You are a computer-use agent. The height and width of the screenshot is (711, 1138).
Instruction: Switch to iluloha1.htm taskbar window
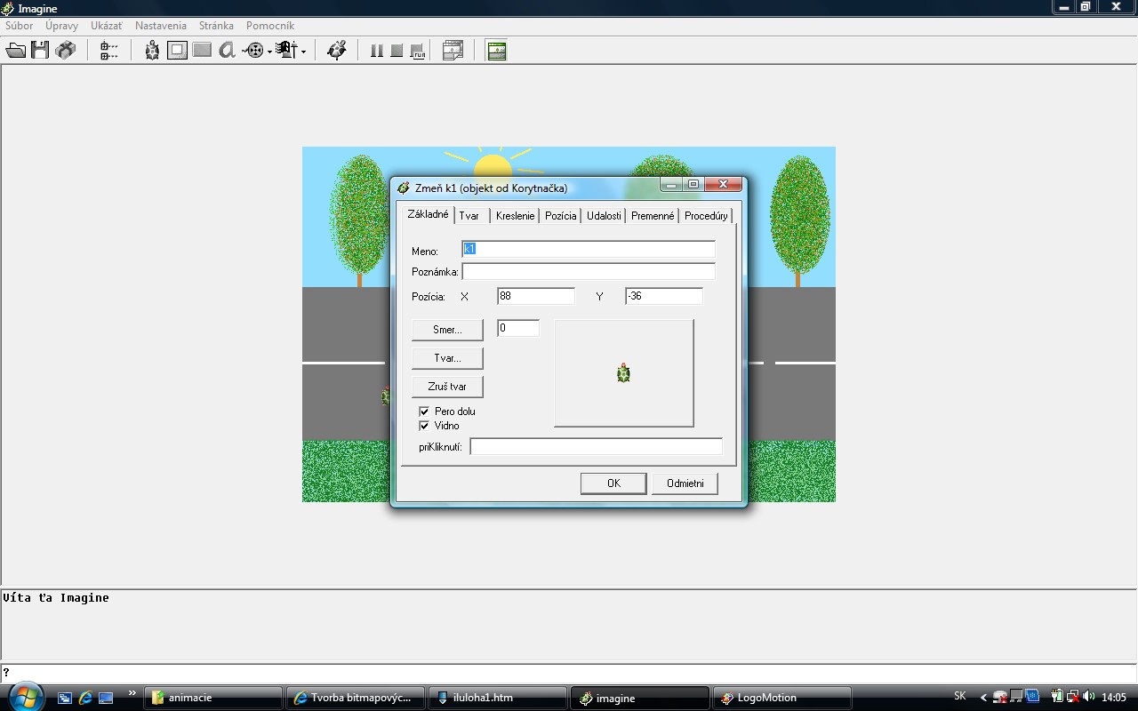(498, 698)
